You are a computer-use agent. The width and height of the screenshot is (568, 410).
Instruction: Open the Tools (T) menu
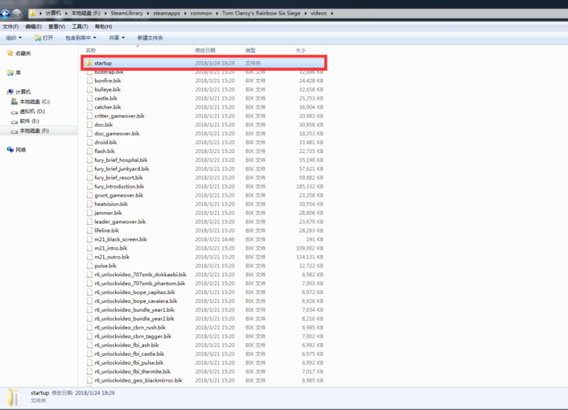point(80,27)
